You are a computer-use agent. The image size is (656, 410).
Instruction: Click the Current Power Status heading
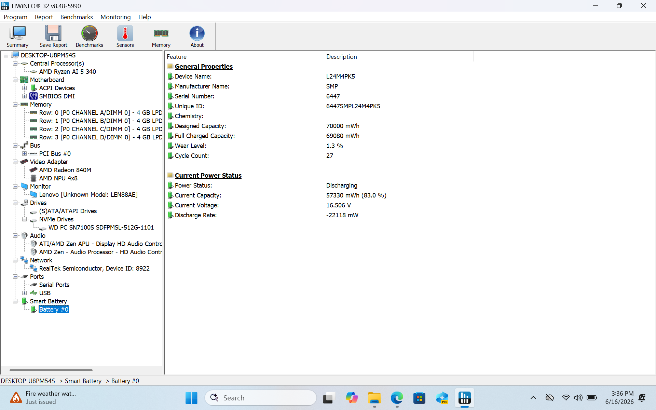click(x=208, y=176)
